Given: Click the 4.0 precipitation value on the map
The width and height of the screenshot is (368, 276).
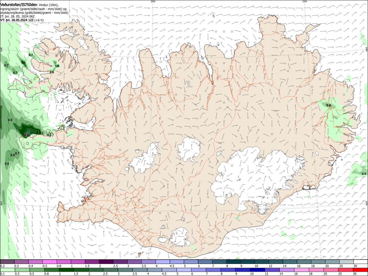Looking at the screenshot, I should 26,135.
